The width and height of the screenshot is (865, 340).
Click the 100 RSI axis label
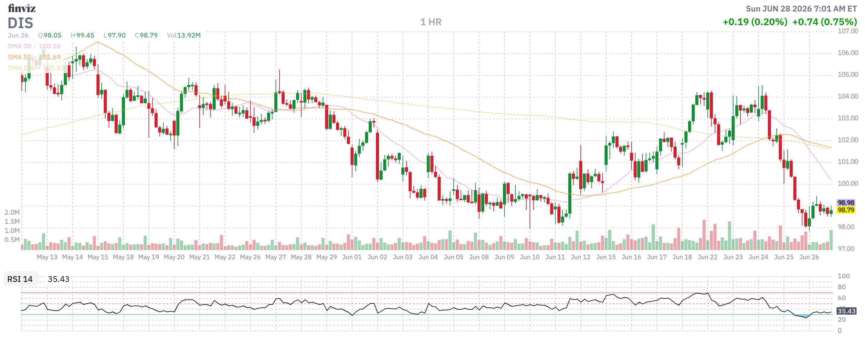844,276
